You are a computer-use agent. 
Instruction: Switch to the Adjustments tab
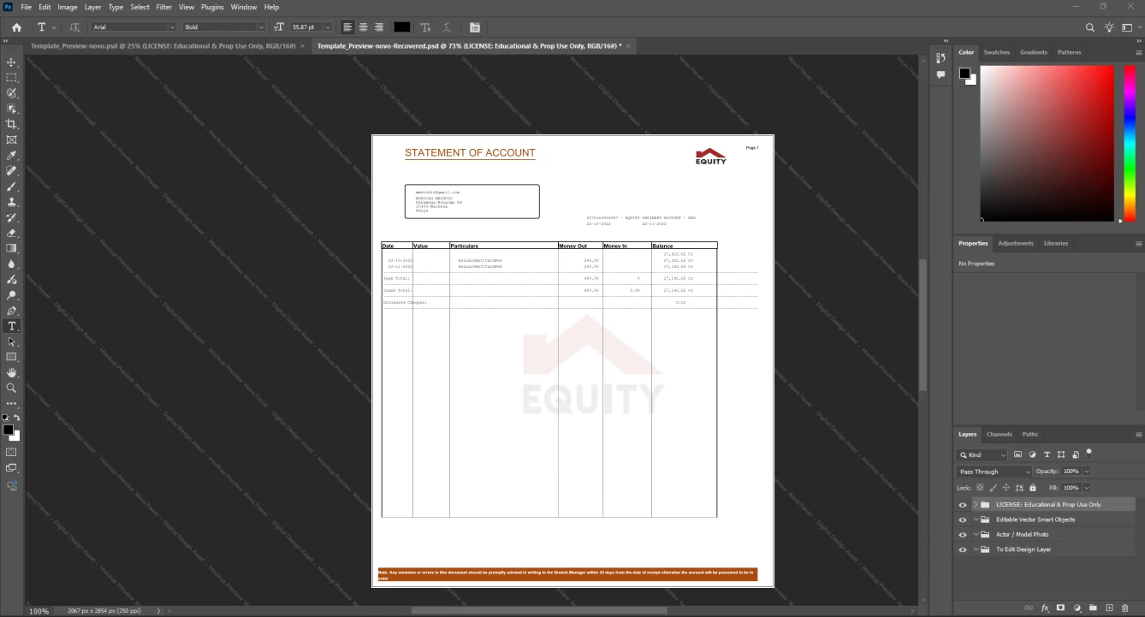(1016, 243)
